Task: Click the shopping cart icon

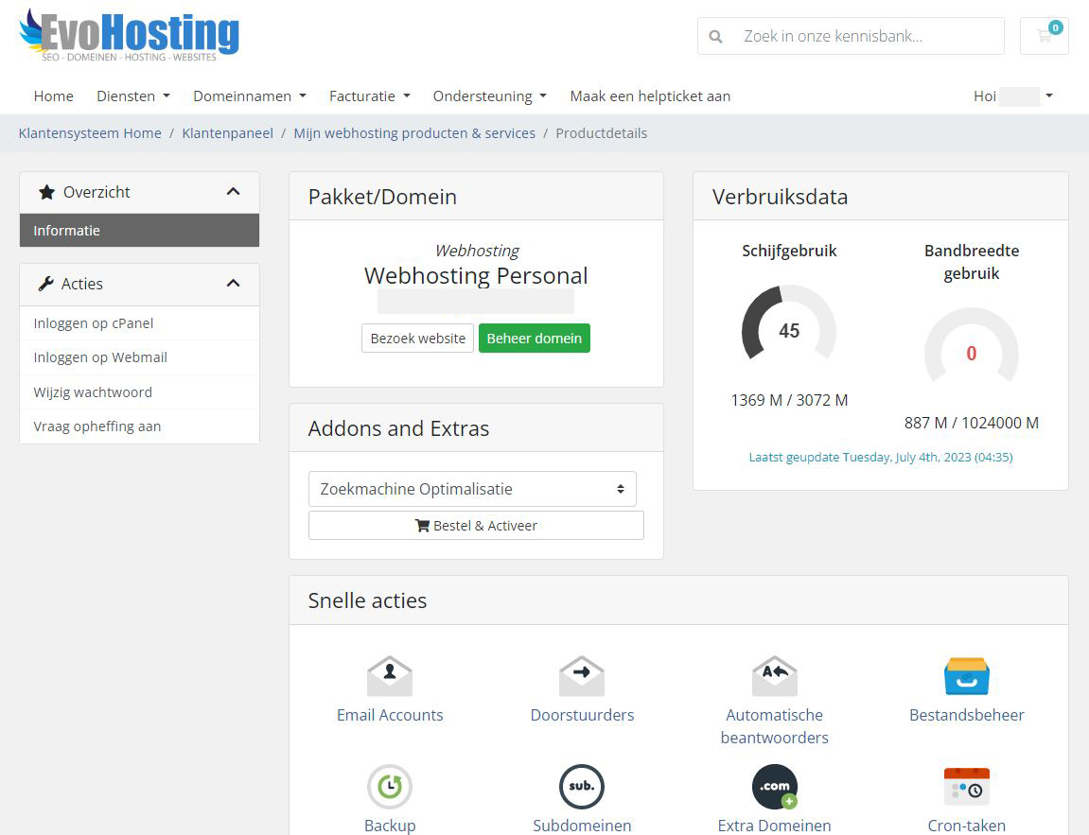Action: 1044,36
